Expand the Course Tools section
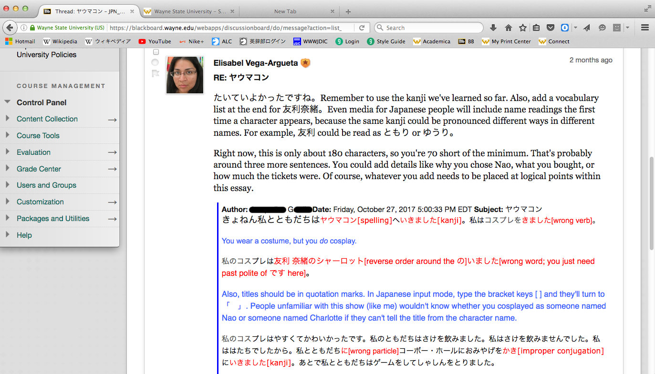 (x=7, y=135)
